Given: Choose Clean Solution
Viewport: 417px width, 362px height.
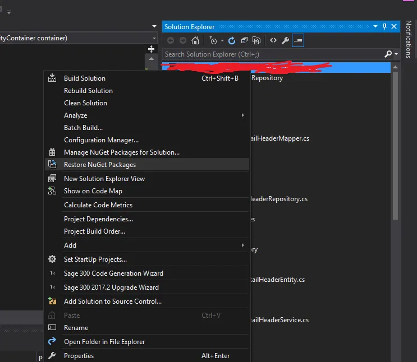Looking at the screenshot, I should [x=147, y=103].
